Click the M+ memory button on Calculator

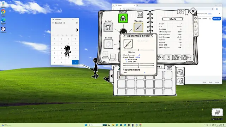[63, 35]
